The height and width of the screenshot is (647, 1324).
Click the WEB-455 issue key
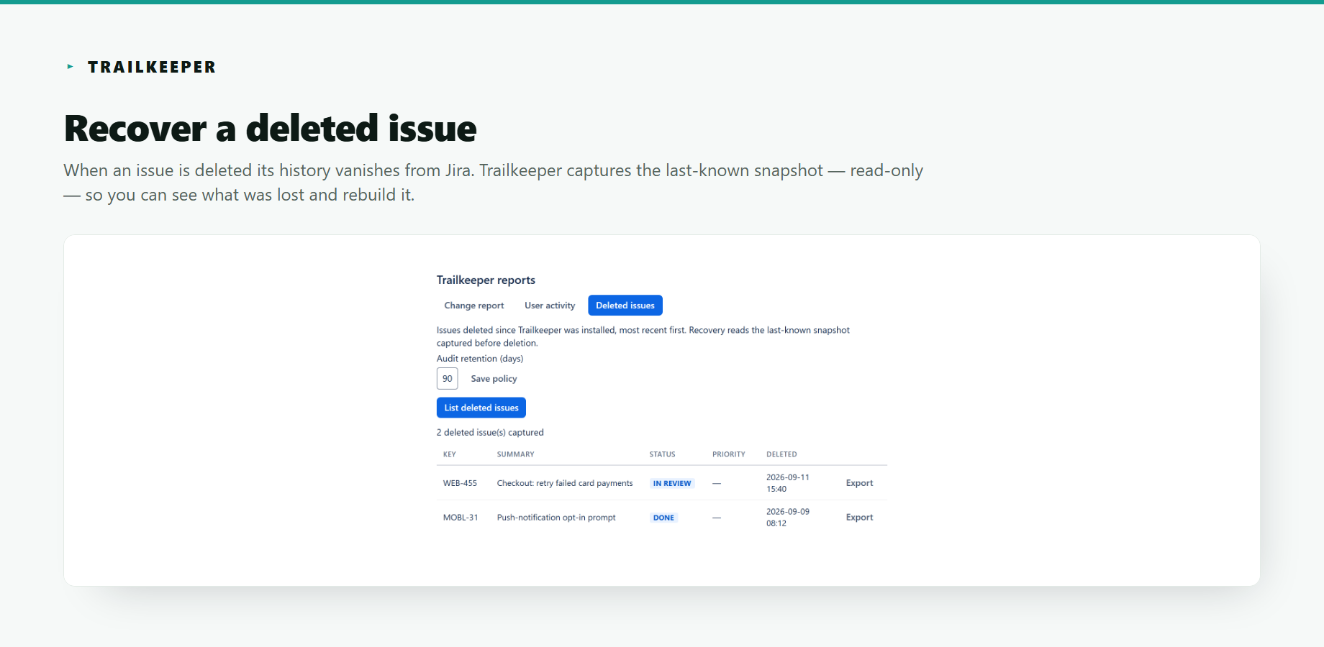[460, 483]
